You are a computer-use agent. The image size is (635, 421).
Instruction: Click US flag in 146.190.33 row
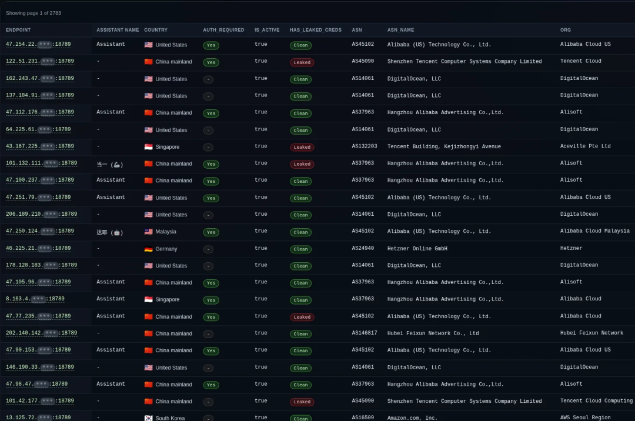[x=149, y=367]
